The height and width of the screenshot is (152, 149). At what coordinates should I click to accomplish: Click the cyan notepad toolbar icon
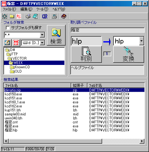(35, 16)
